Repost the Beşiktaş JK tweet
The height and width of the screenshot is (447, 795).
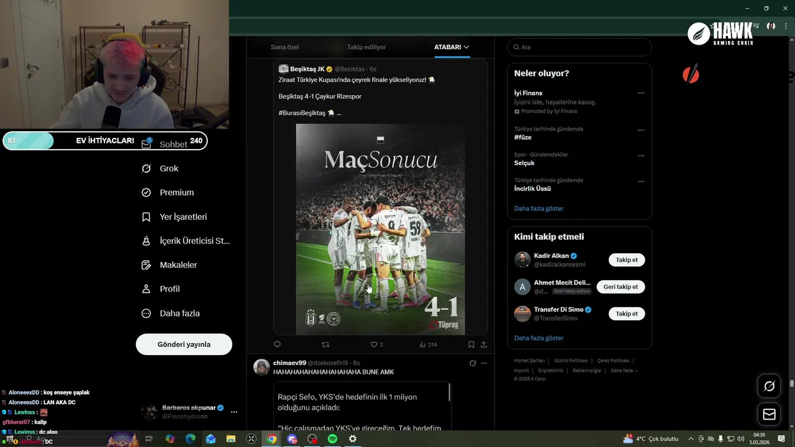pyautogui.click(x=325, y=345)
